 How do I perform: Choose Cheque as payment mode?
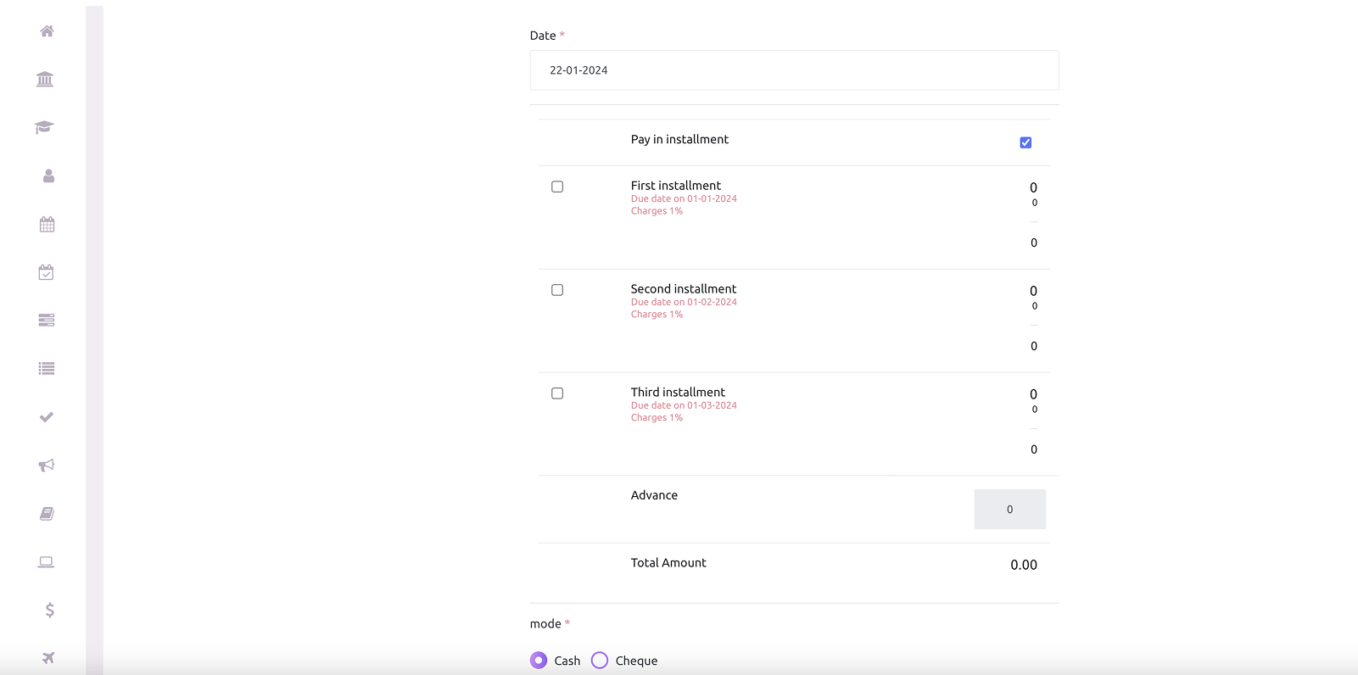600,661
